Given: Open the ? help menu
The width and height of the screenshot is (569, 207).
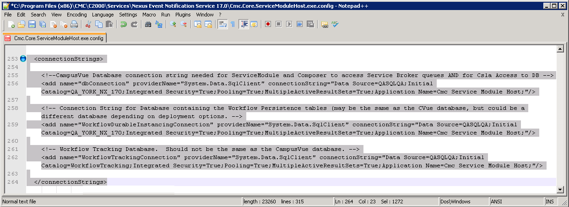Looking at the screenshot, I should pos(220,15).
